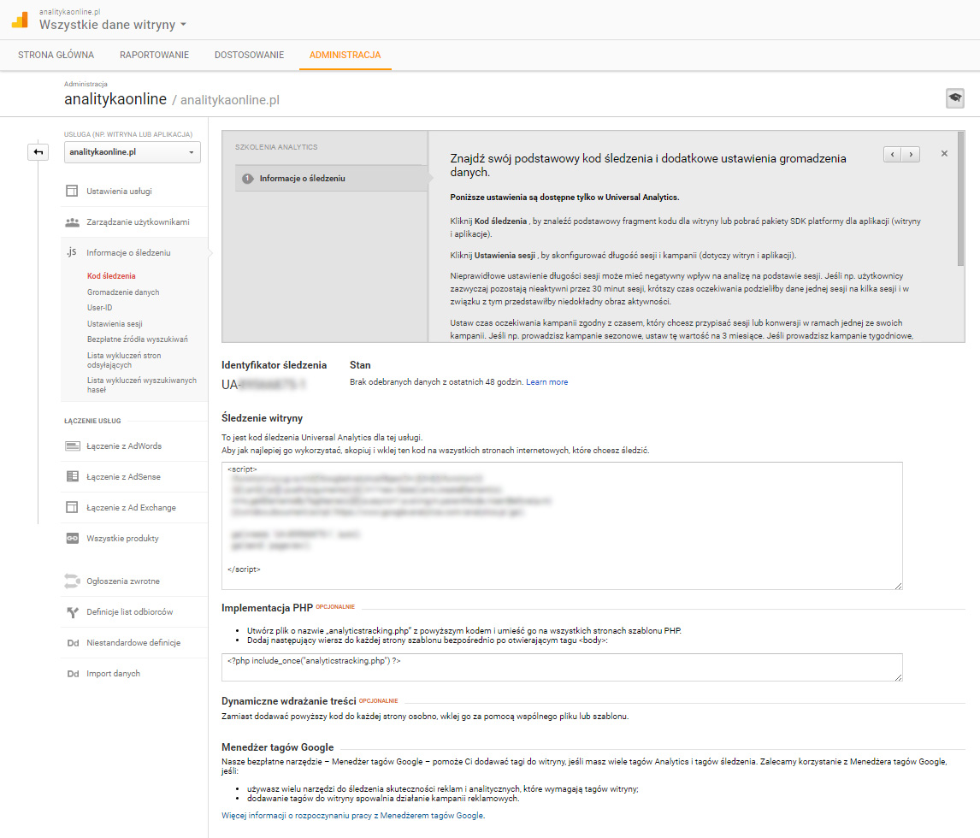Click the back arrow button in sidebar
The image size is (980, 838).
[38, 152]
